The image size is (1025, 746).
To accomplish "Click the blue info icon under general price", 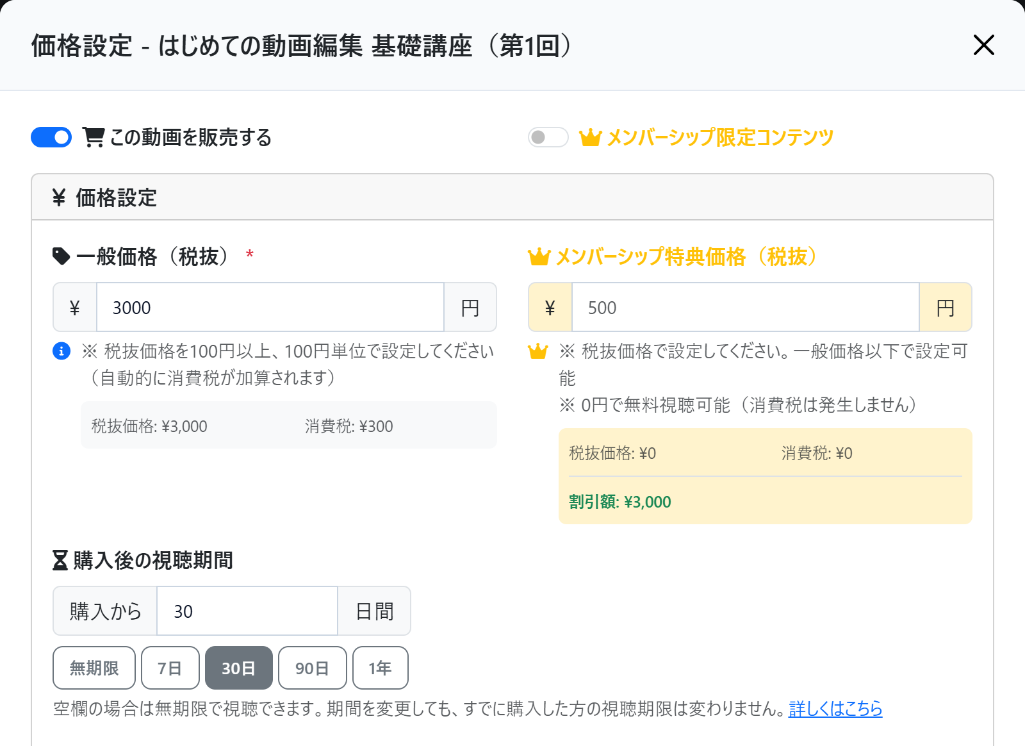I will point(61,351).
